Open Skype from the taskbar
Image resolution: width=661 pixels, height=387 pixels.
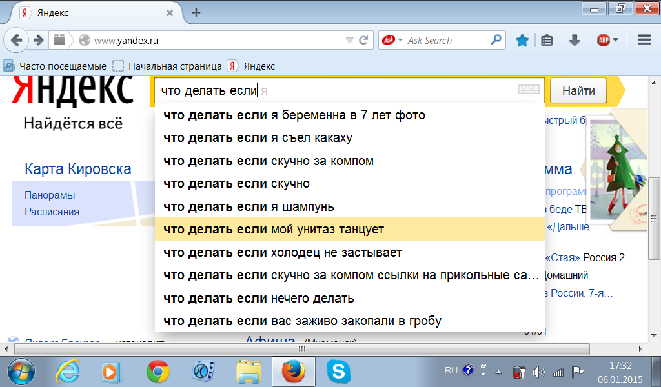click(338, 372)
